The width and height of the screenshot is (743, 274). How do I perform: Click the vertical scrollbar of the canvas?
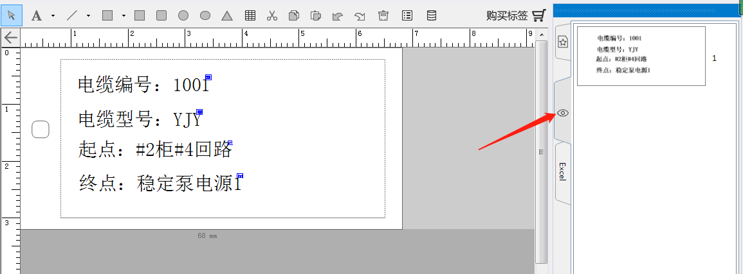(542, 151)
